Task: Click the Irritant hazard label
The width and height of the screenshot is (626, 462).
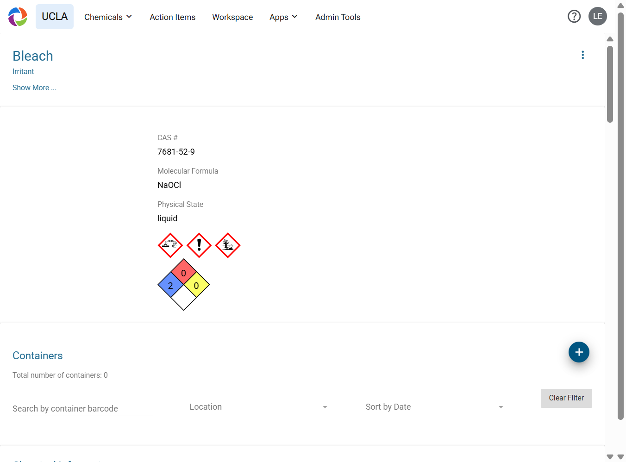Action: click(x=23, y=72)
